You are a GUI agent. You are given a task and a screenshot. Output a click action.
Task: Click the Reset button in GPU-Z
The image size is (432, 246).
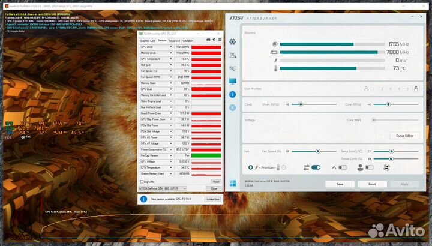click(x=216, y=182)
